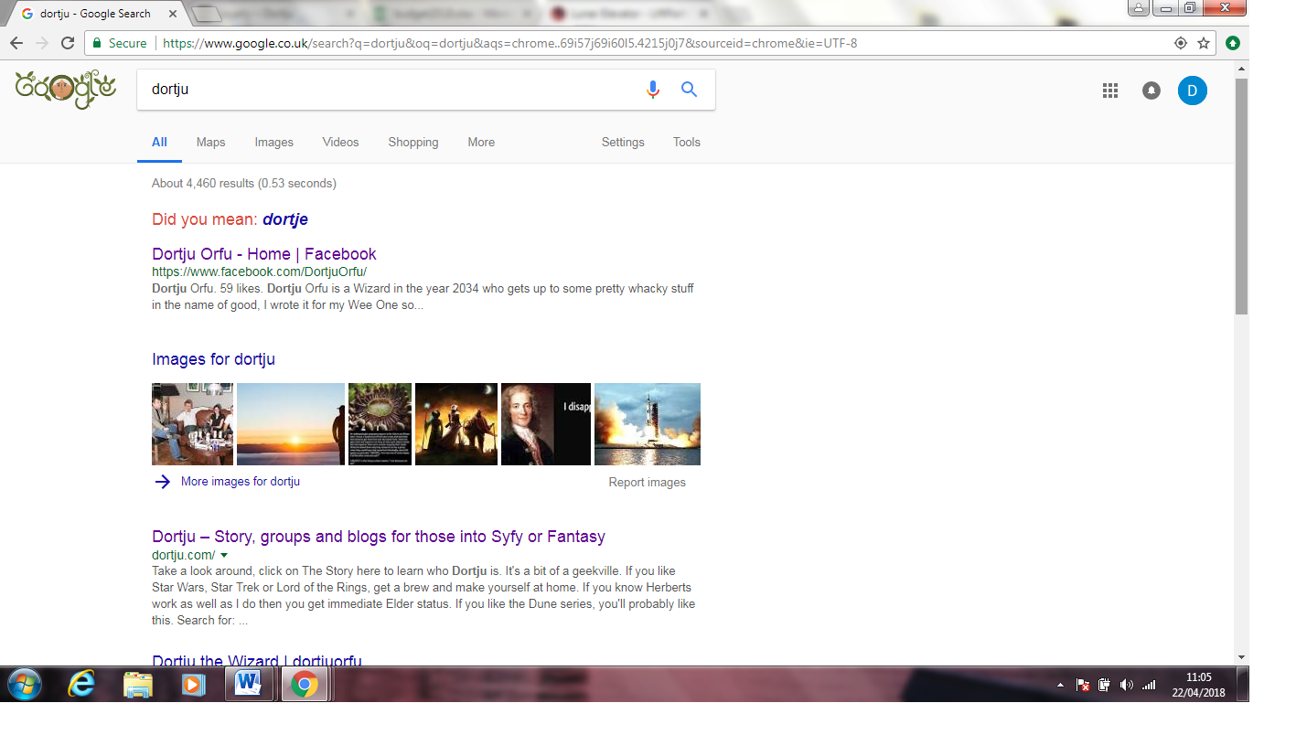Expand the dortju.com cached options arrow

pyautogui.click(x=224, y=555)
